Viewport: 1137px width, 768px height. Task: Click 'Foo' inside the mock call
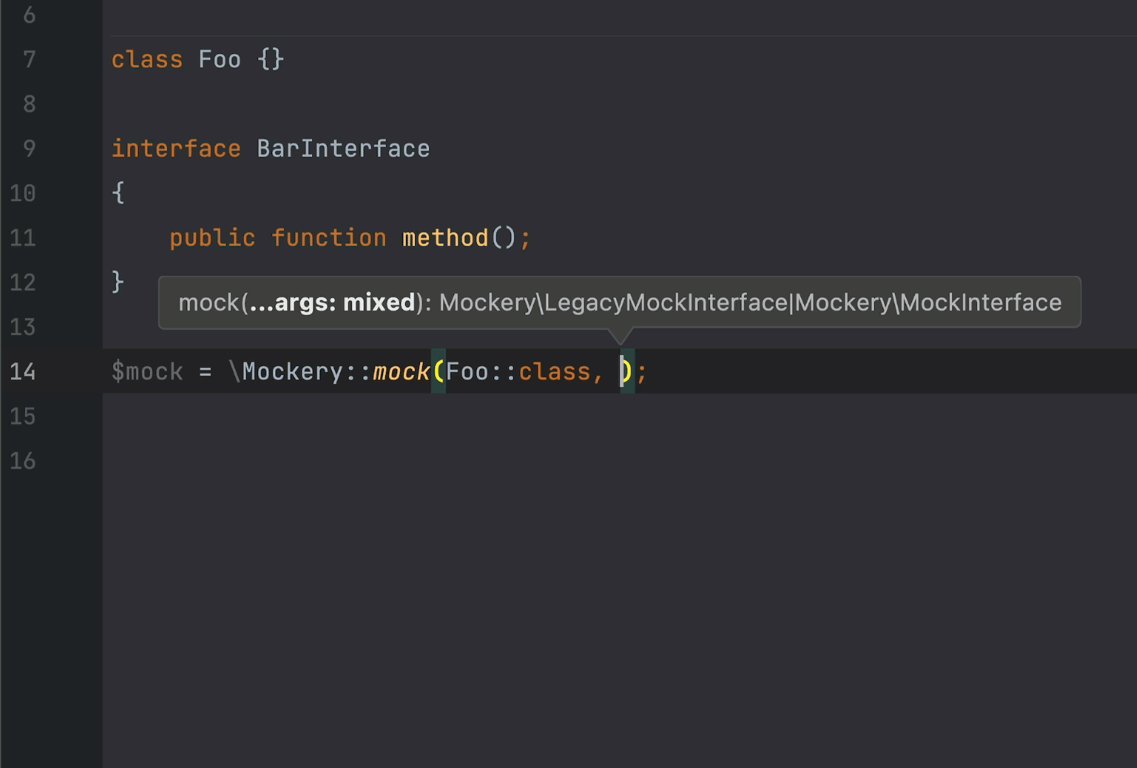click(x=467, y=371)
